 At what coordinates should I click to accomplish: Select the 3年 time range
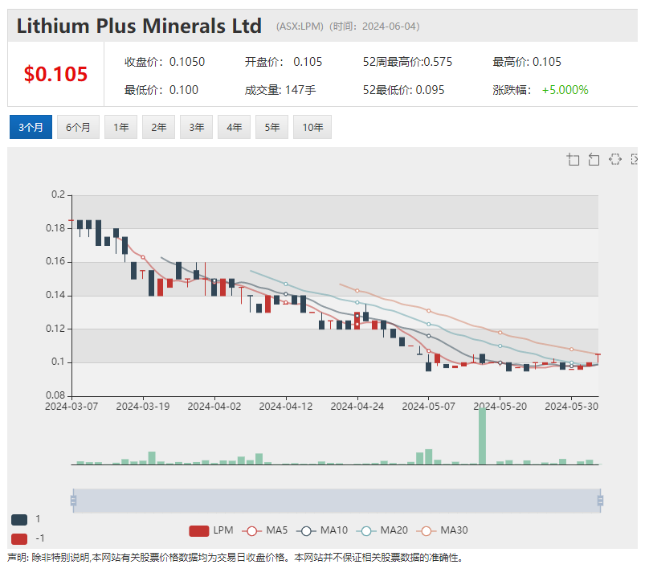coord(196,127)
